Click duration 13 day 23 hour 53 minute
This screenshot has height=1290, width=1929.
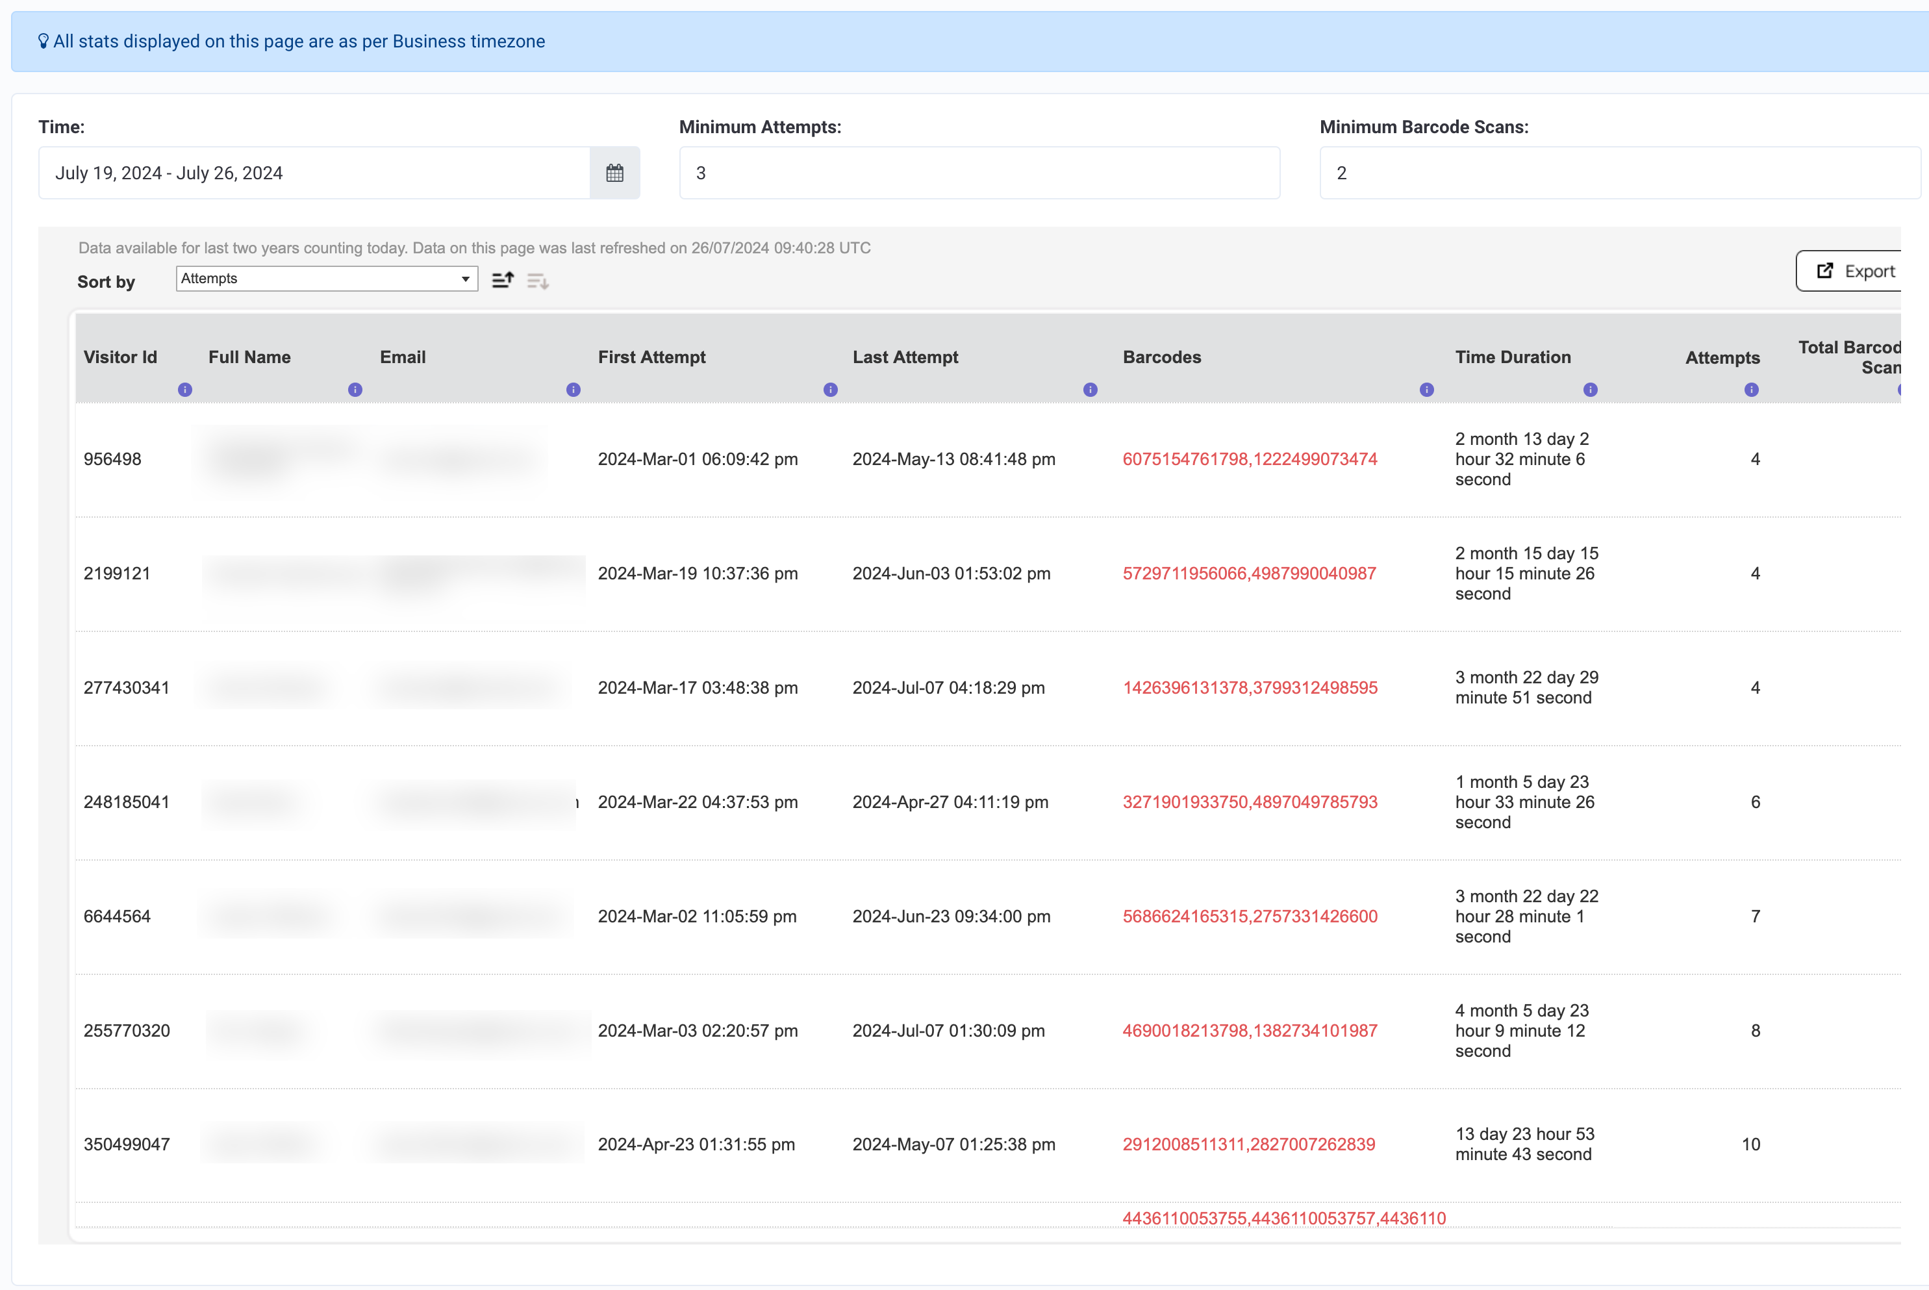[x=1525, y=1145]
